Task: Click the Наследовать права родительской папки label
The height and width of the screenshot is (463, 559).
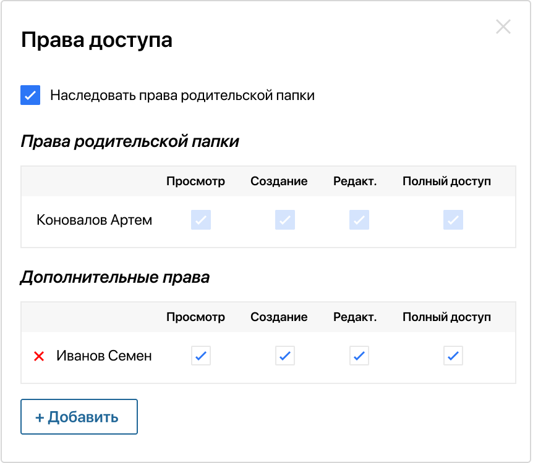Action: (182, 95)
